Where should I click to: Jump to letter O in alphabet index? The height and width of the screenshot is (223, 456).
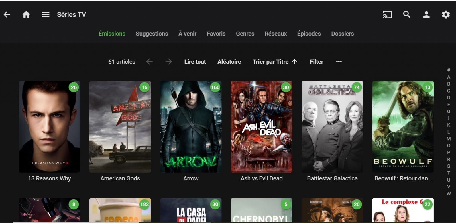449,145
